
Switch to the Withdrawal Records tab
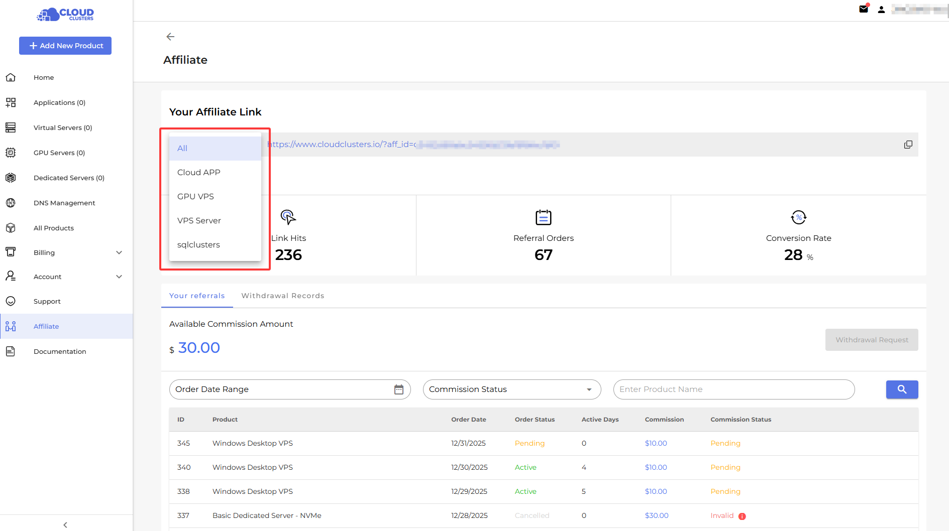tap(282, 296)
